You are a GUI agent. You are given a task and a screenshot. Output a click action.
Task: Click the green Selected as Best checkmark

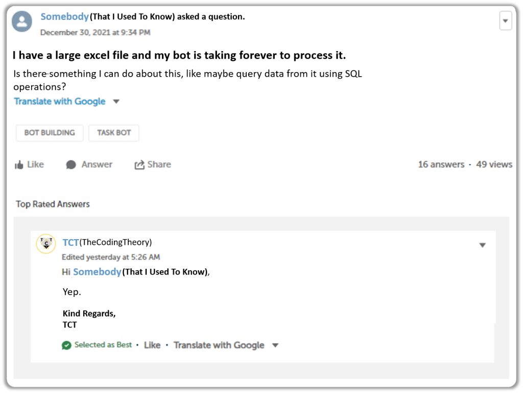66,345
